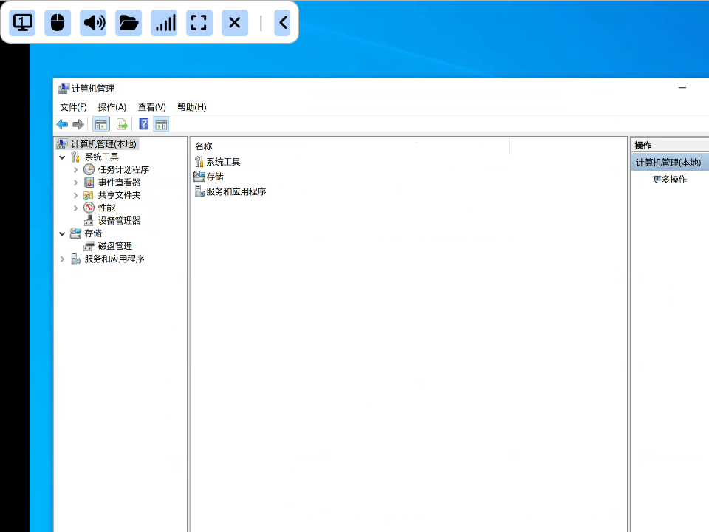This screenshot has height=532, width=709.
Task: Expand the 服务和应用程序 tree node arrow
Action: point(62,259)
